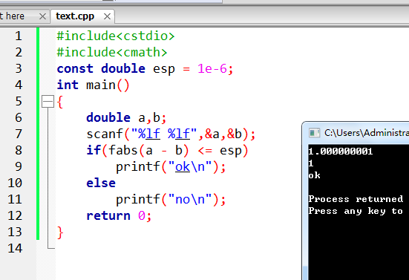
Task: Click the 'return 0;' statement
Action: 119,216
